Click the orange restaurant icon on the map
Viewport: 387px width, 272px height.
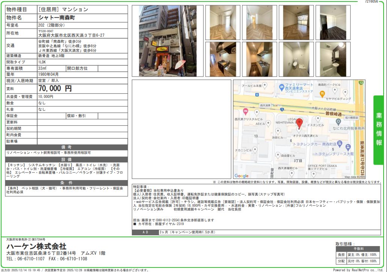(x=322, y=93)
